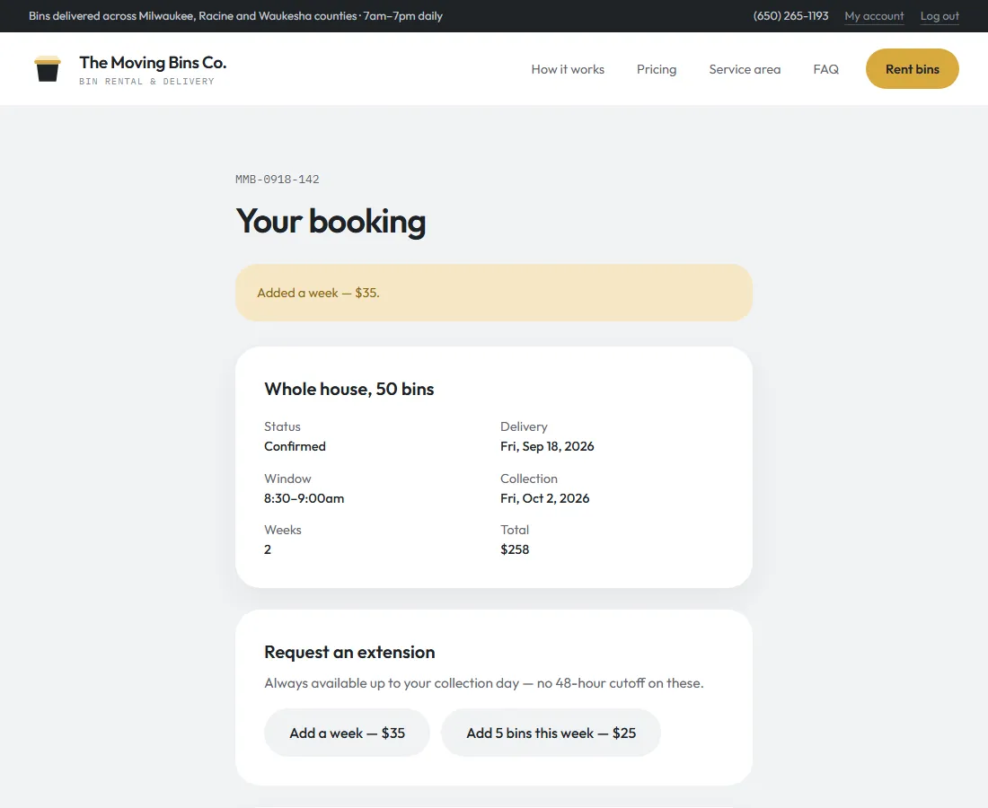Viewport: 988px width, 808px height.
Task: Click delivery date Fri, Sep 18, 2026
Action: point(547,446)
